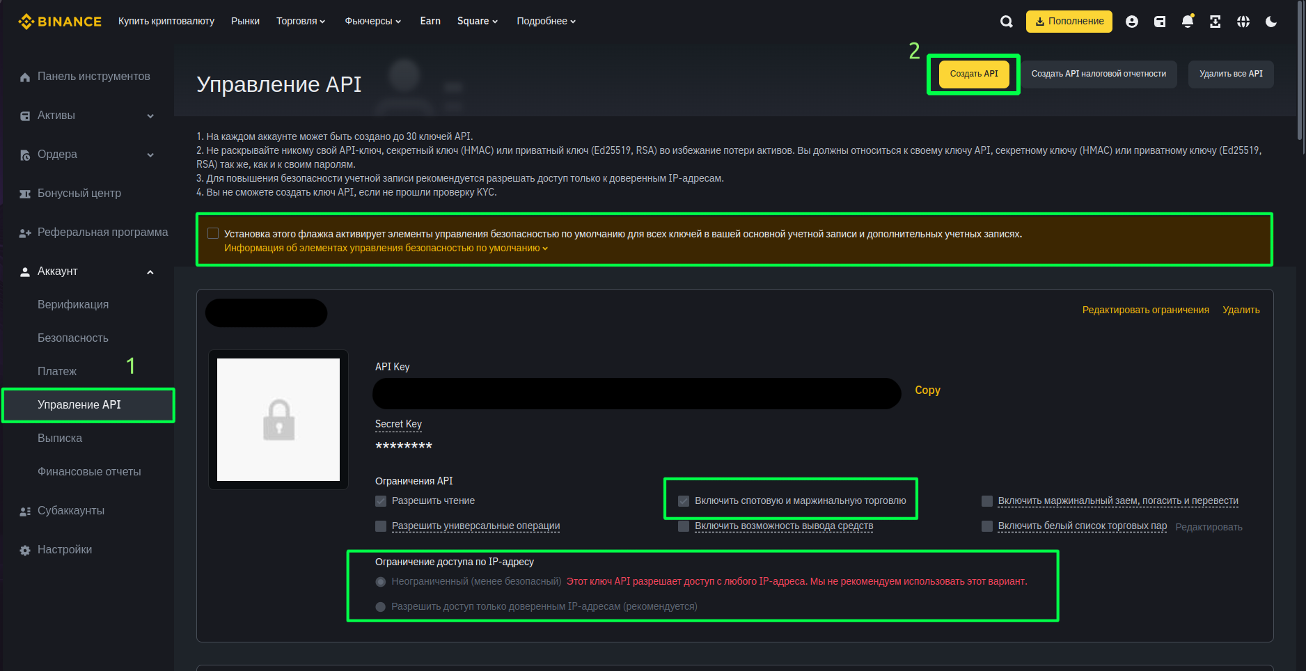The image size is (1306, 671).
Task: Go to Платеж in sidebar
Action: click(57, 372)
